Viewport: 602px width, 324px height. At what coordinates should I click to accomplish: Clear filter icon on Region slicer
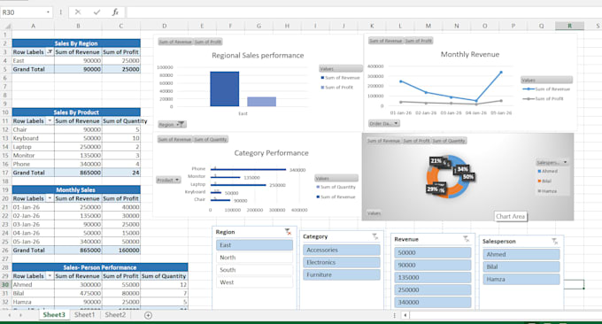tap(288, 231)
